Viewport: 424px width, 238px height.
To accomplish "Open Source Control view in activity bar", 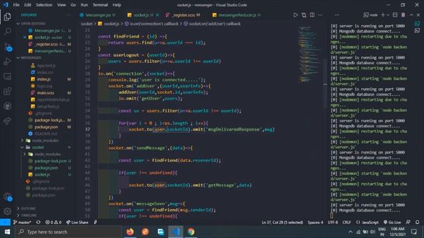I will (x=7, y=47).
